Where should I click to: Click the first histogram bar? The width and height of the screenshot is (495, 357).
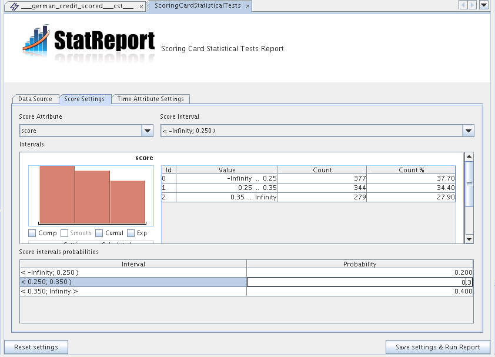click(57, 194)
